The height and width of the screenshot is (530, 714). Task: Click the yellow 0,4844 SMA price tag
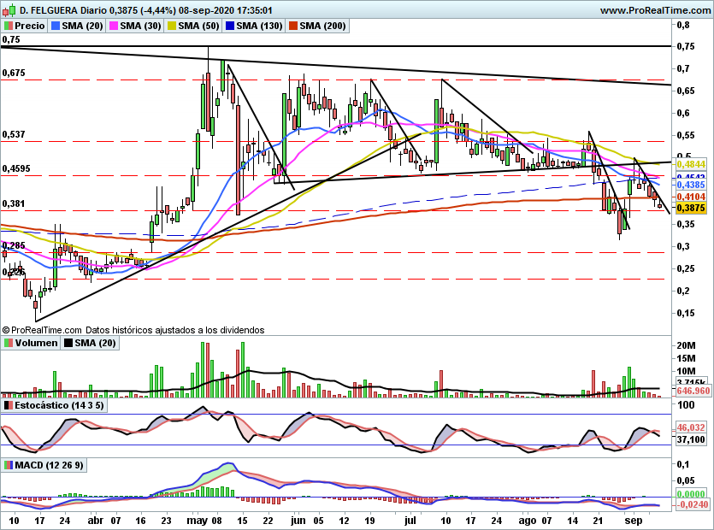(x=689, y=163)
